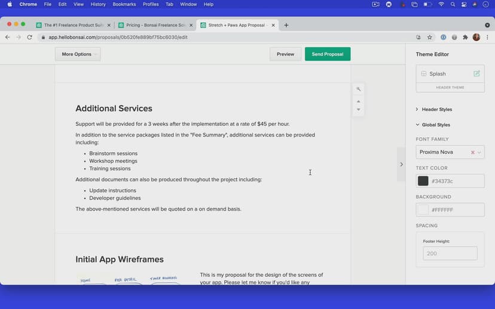Open the Chrome extensions puzzle icon
This screenshot has height=309, width=495.
pyautogui.click(x=465, y=37)
